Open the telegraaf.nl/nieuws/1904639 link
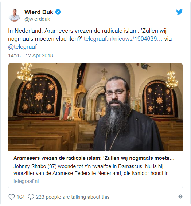The height and width of the screenshot is (206, 191). click(123, 39)
